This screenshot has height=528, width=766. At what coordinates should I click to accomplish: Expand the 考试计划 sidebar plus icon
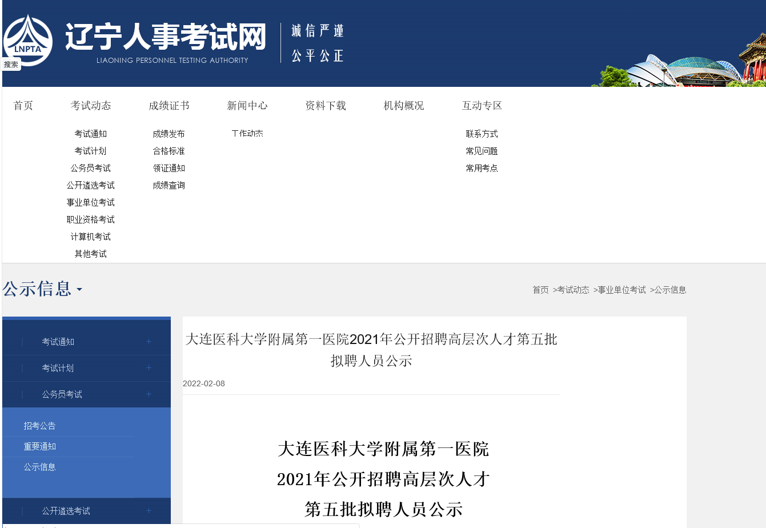[x=149, y=368]
